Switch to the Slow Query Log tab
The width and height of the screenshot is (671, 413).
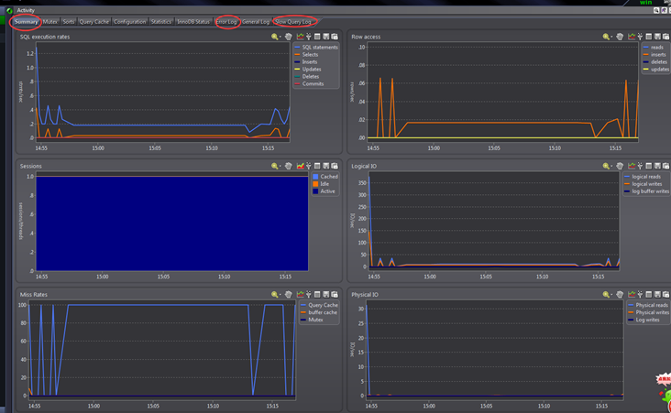(293, 22)
